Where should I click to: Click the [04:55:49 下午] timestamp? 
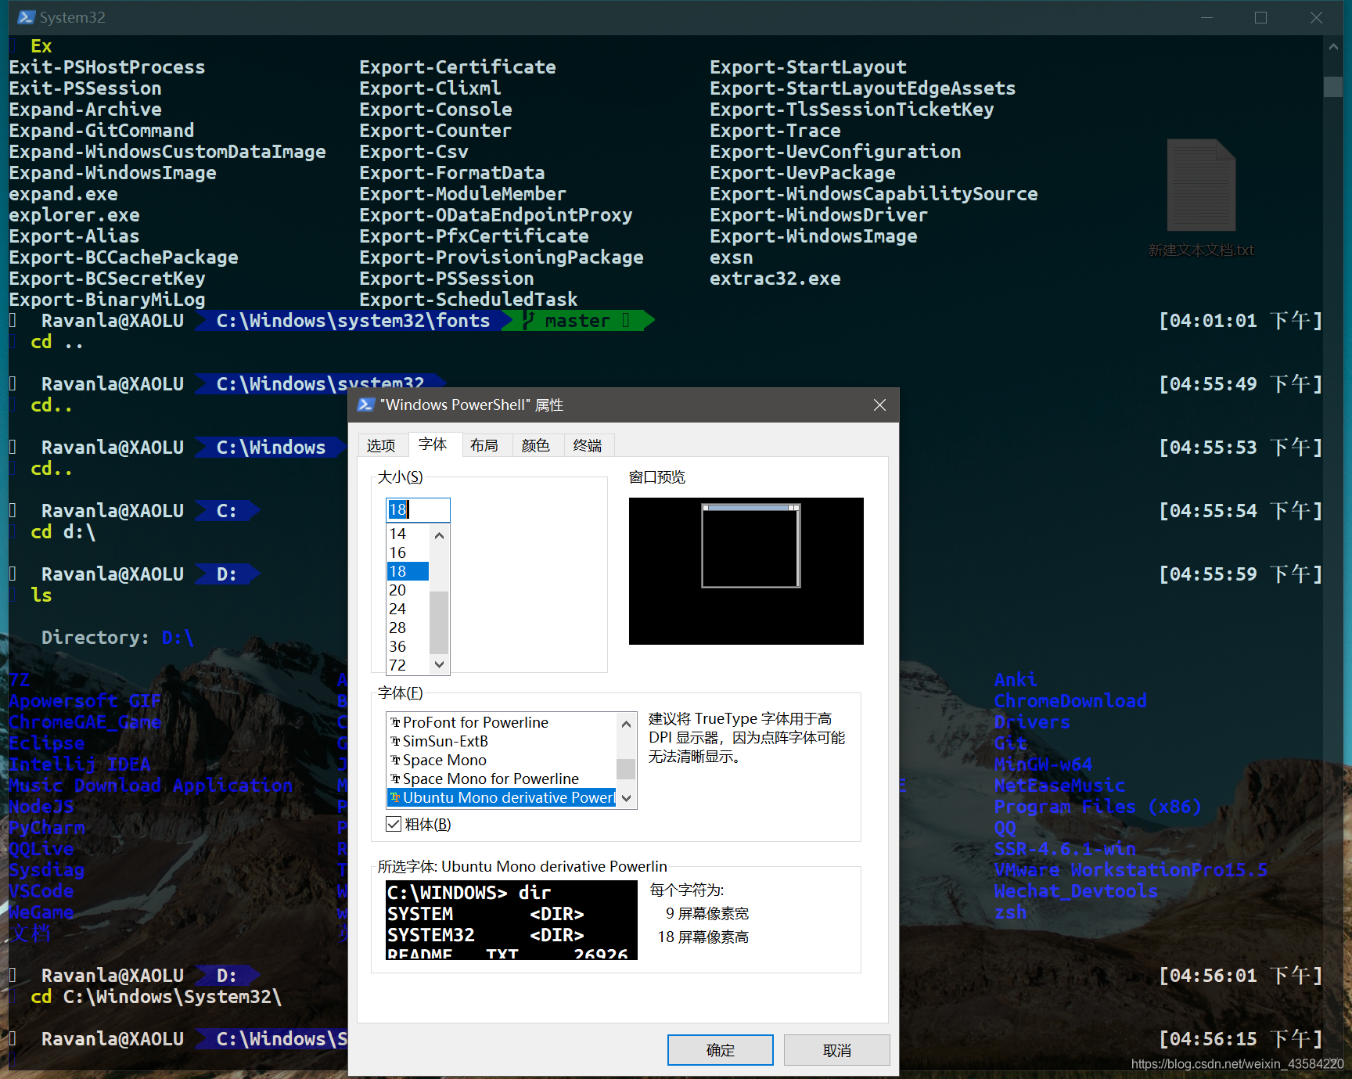[x=1240, y=384]
